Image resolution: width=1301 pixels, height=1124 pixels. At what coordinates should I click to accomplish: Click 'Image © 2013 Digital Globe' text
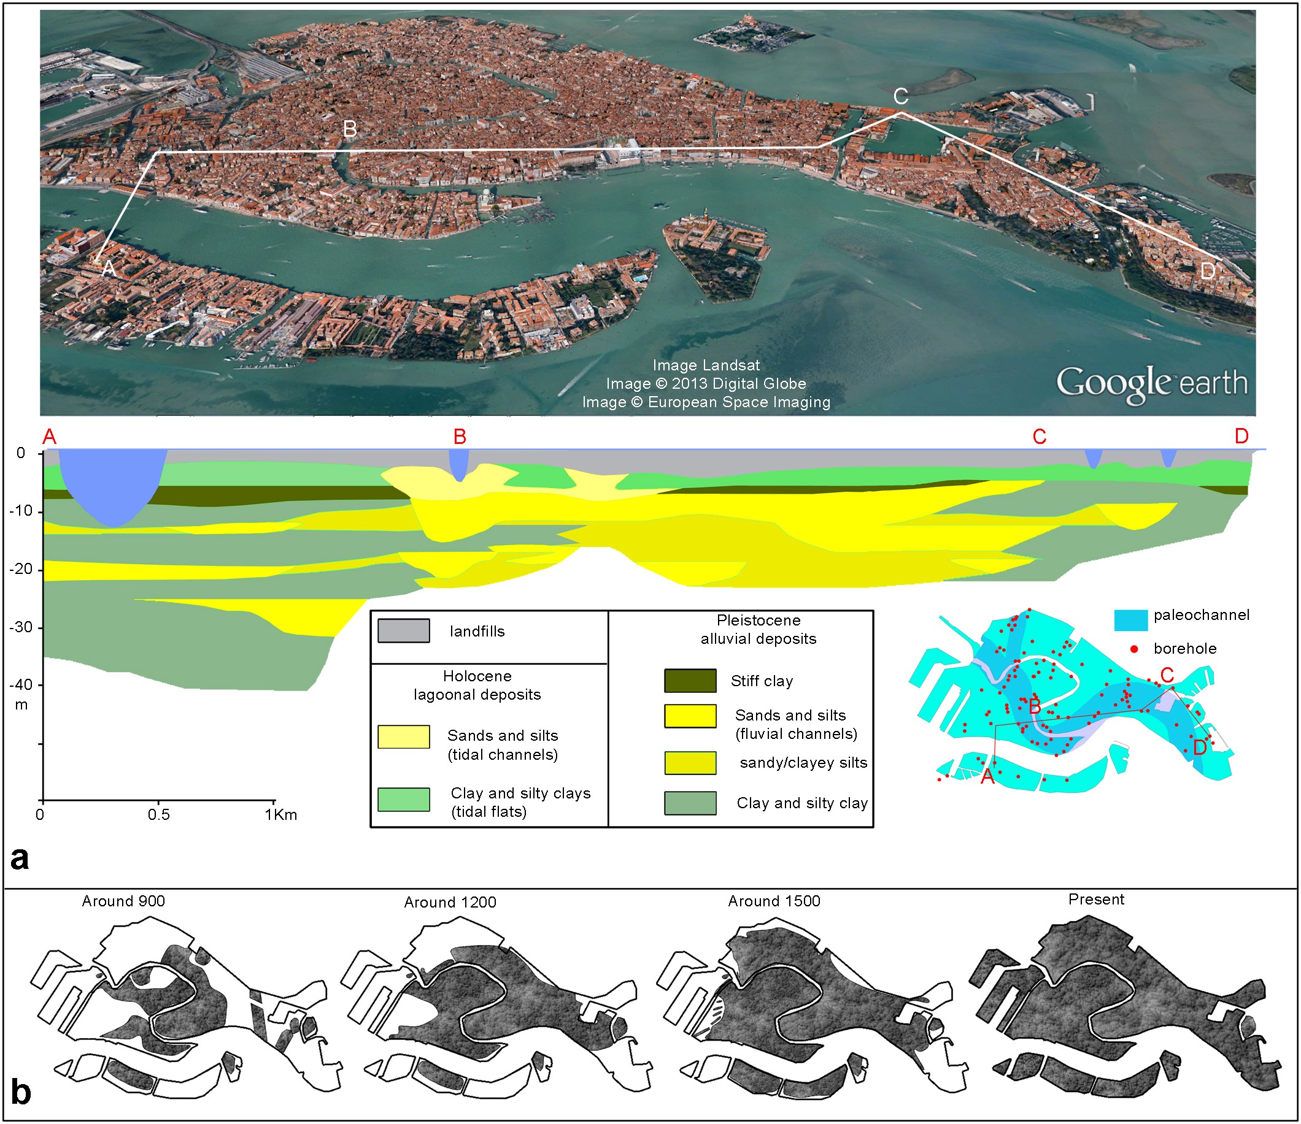pyautogui.click(x=706, y=383)
